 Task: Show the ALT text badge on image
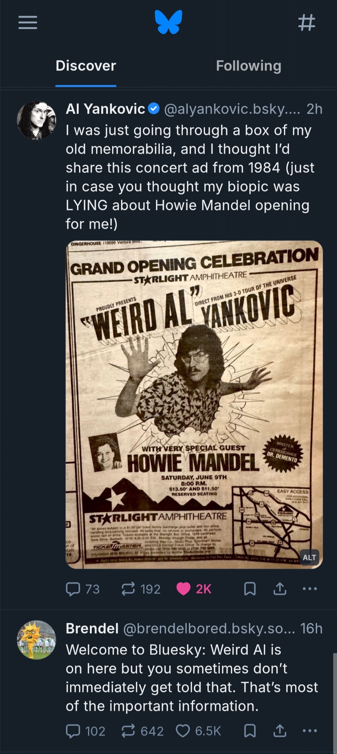tap(309, 558)
